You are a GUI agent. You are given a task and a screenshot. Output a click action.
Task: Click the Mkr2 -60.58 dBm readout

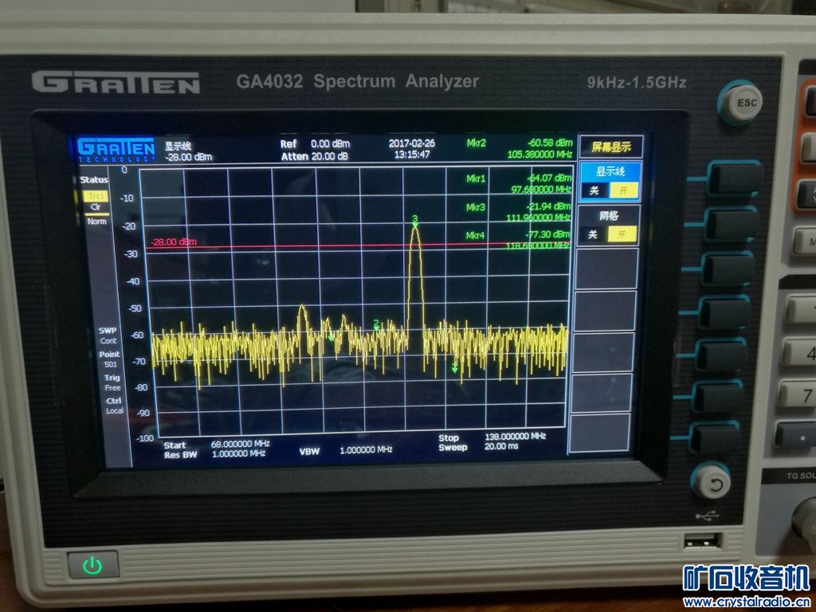click(520, 143)
